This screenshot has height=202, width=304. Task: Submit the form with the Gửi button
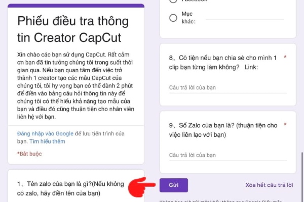174,185
